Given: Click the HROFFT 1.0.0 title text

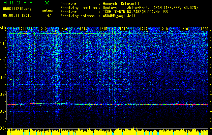Looking at the screenshot, I should pos(26,3).
